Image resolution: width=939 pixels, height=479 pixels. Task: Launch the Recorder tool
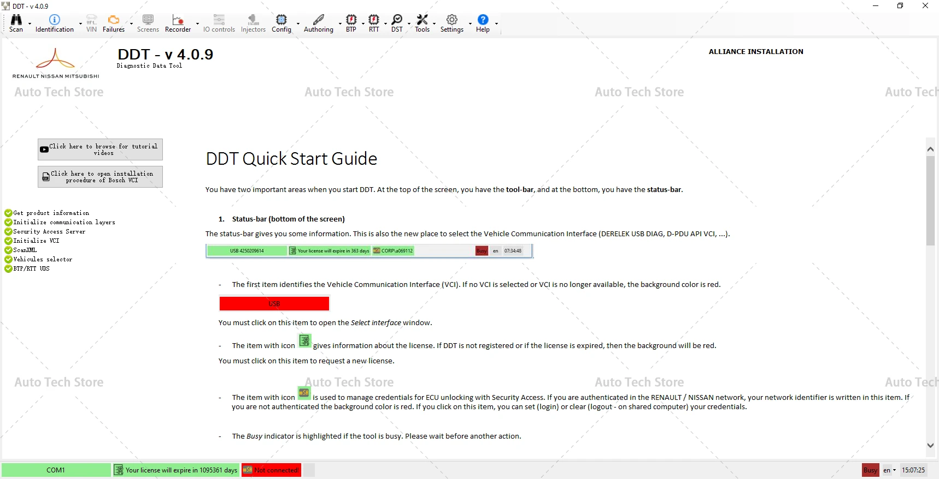(178, 23)
